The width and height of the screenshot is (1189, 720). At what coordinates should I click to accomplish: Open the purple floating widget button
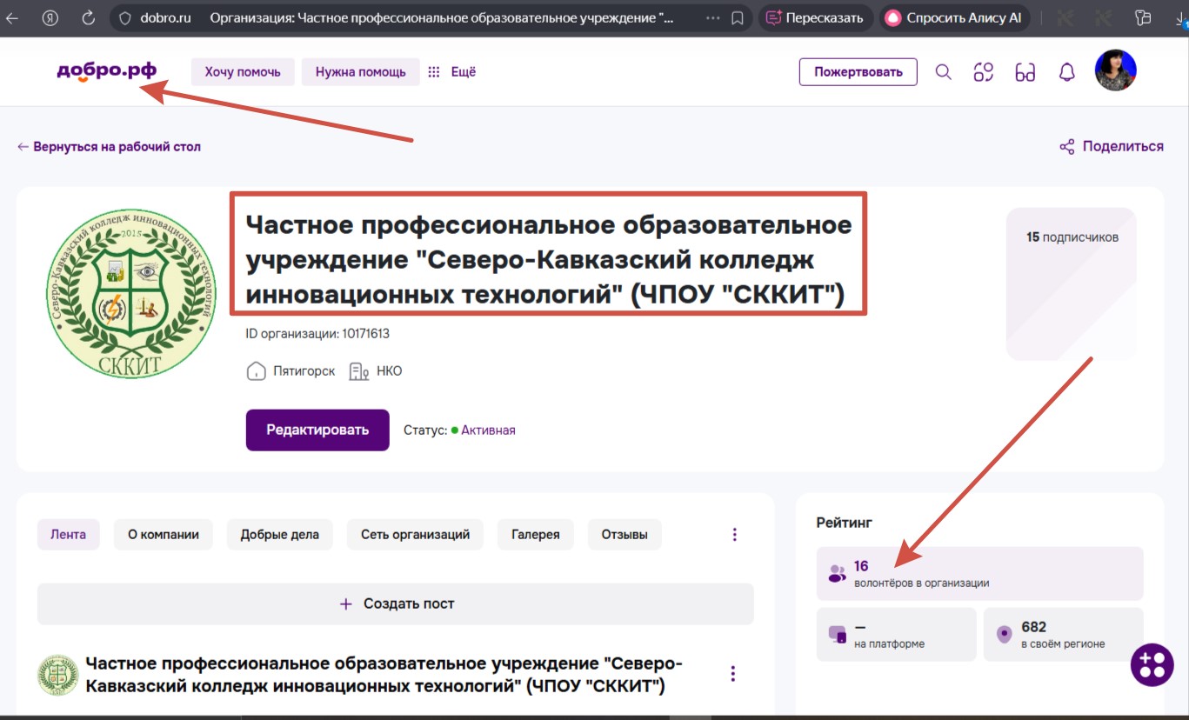1152,665
